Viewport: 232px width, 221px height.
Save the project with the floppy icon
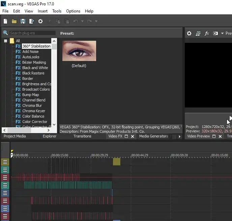(x=23, y=21)
